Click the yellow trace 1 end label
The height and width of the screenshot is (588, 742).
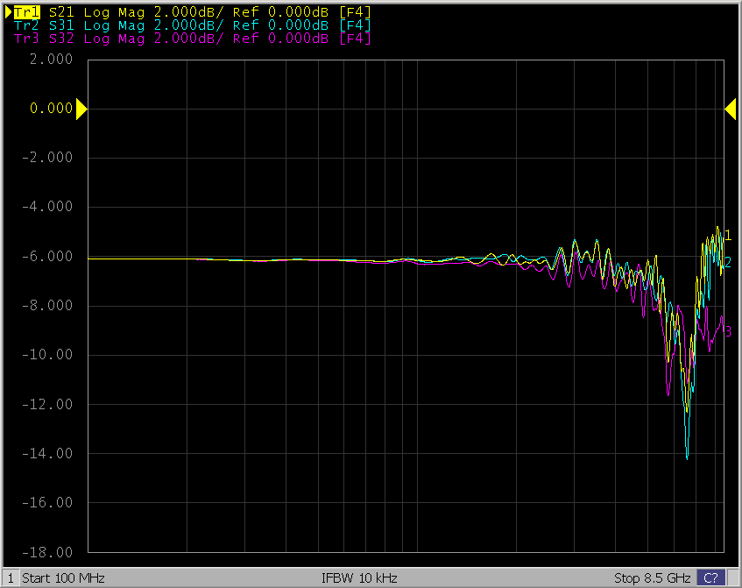pos(728,236)
